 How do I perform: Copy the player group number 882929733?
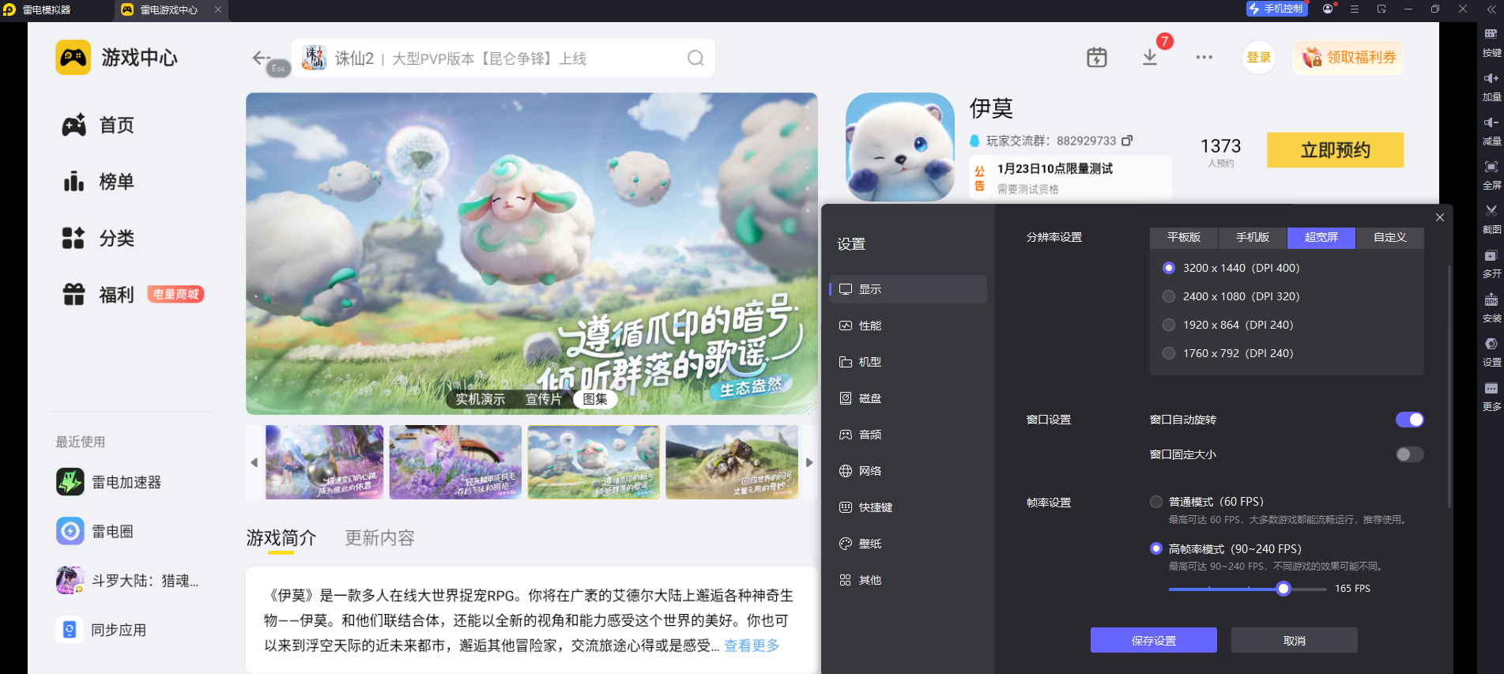click(1127, 141)
